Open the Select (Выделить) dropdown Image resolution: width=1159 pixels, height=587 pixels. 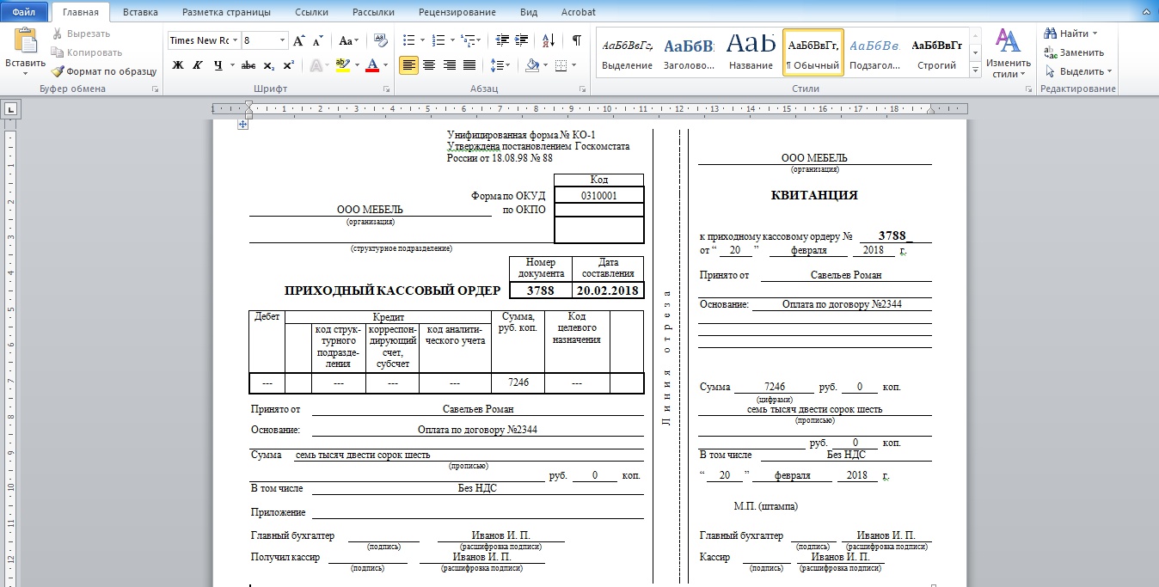[1079, 71]
